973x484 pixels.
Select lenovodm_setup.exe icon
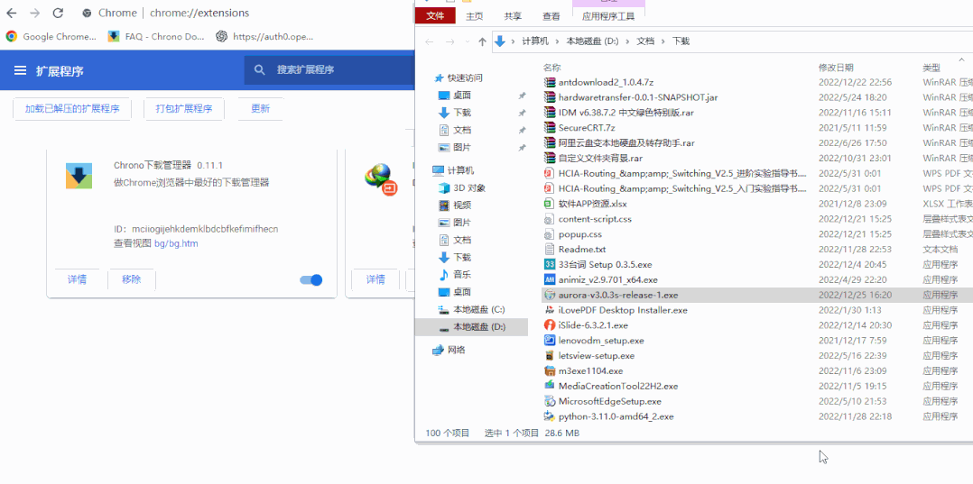549,340
